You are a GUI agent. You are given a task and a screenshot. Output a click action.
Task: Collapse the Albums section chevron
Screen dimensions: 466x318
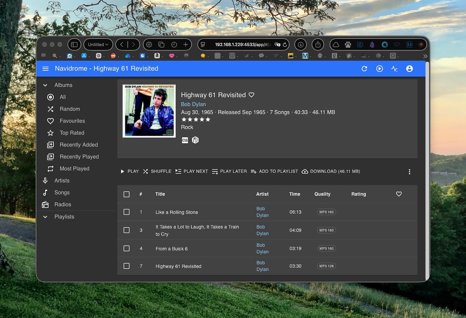45,85
